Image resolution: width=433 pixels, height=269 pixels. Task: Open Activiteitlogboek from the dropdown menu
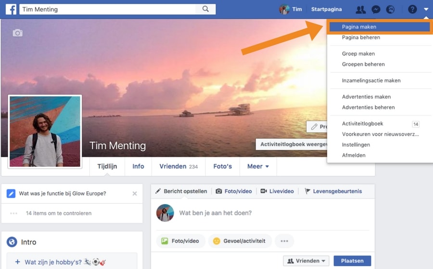coord(363,123)
